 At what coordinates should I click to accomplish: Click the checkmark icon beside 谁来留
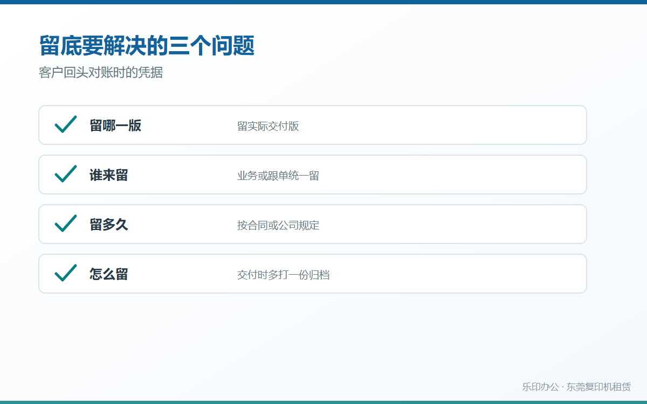tap(66, 174)
